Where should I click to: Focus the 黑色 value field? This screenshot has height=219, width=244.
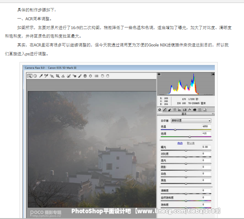click(206, 180)
